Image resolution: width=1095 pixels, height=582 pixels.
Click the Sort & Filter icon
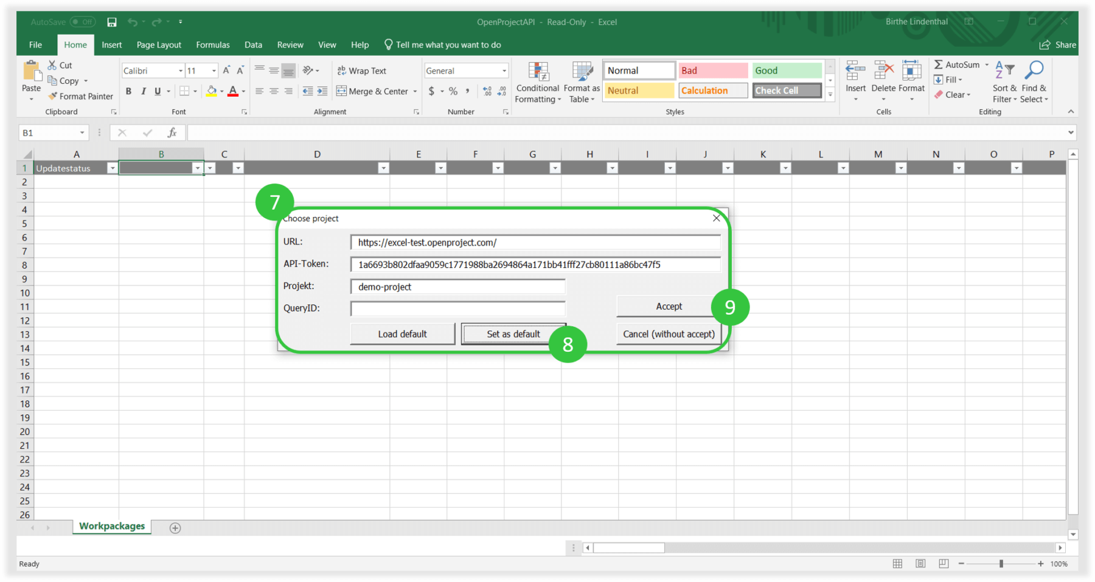tap(1004, 70)
